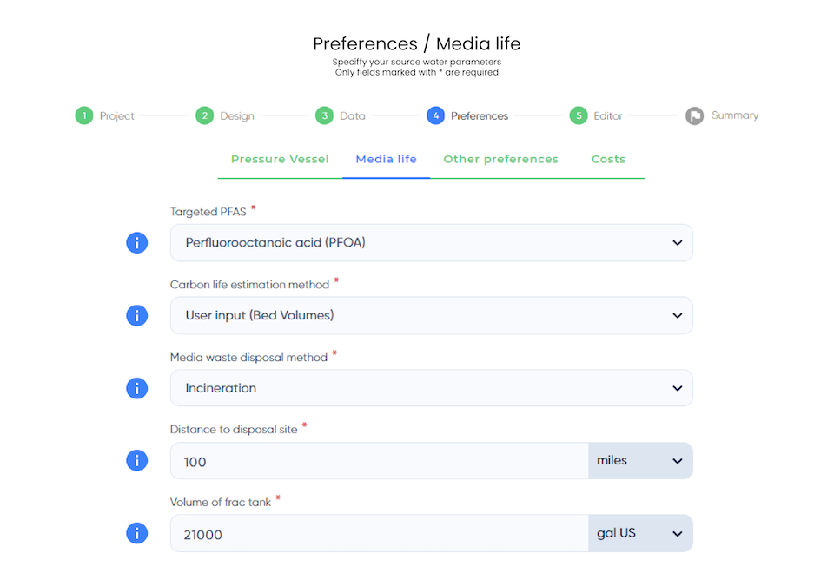Open Carbon life estimation method dropdown

click(x=432, y=316)
